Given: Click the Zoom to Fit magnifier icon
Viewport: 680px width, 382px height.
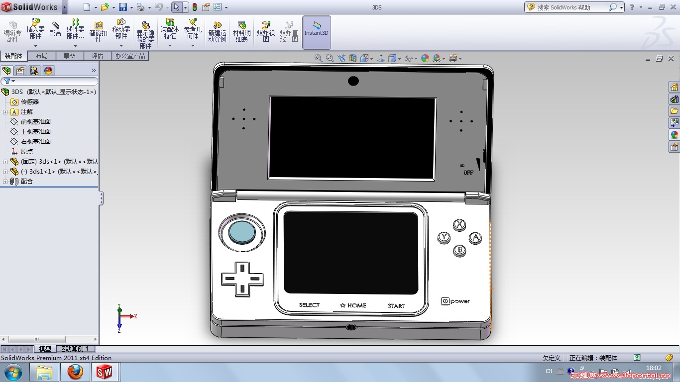Looking at the screenshot, I should click(319, 58).
